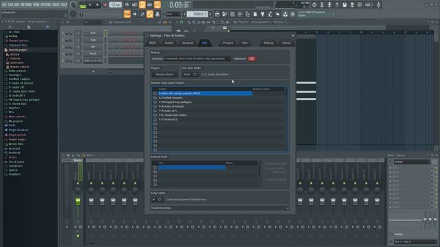440x247 pixels.
Task: Open the Autosave frequency dropdown
Action: [x=197, y=58]
